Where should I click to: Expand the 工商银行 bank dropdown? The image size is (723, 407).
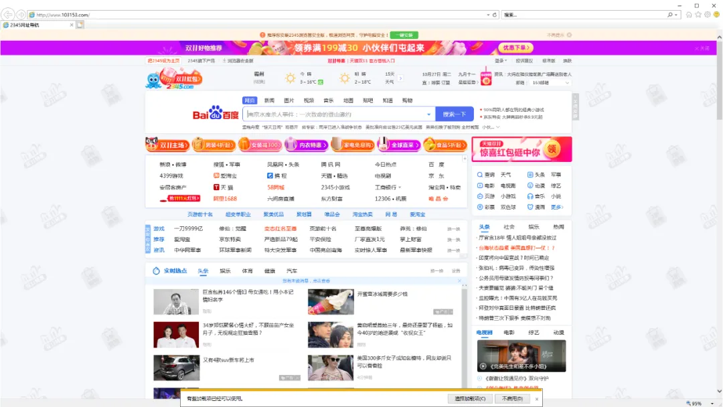(x=400, y=187)
